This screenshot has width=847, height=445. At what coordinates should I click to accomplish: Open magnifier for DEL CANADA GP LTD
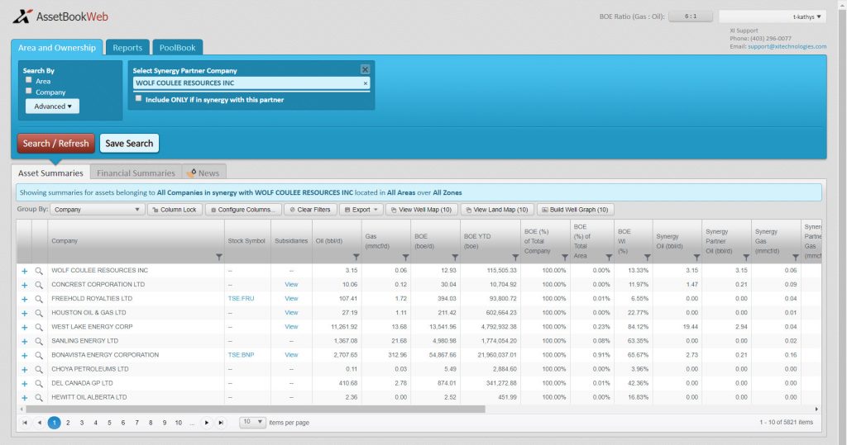click(x=39, y=384)
